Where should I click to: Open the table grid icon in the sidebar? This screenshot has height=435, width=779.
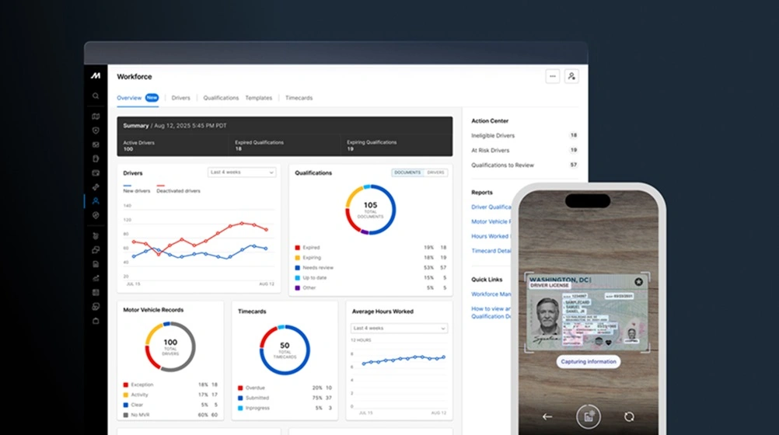click(x=96, y=293)
